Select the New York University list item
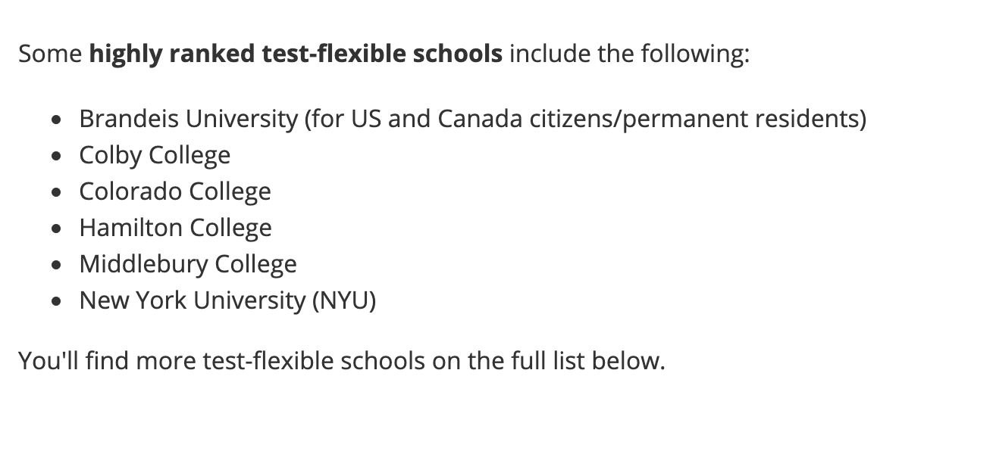This screenshot has width=996, height=451. pyautogui.click(x=227, y=301)
